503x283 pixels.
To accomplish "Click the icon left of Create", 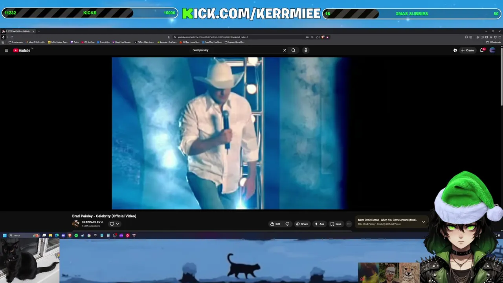I will point(455,50).
